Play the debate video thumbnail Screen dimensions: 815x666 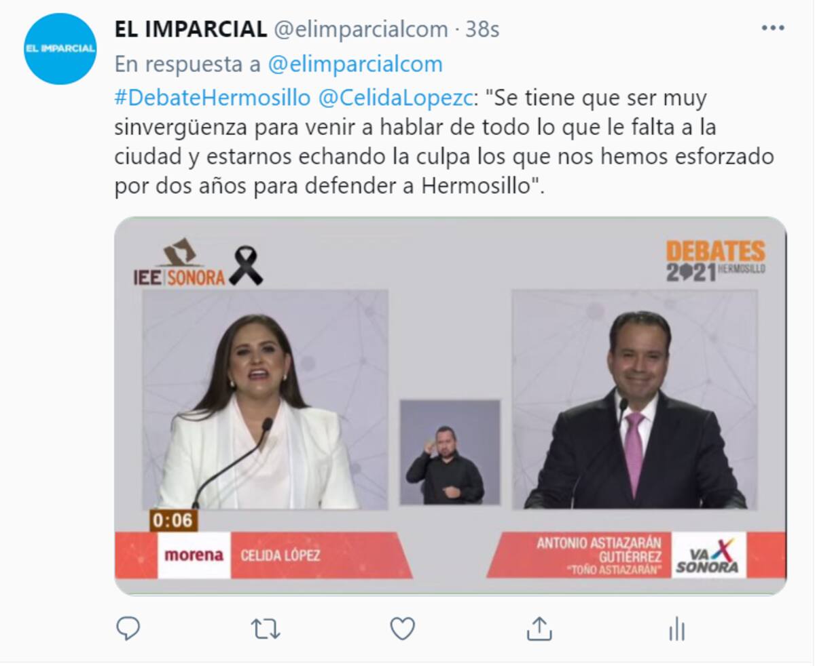[x=450, y=406]
